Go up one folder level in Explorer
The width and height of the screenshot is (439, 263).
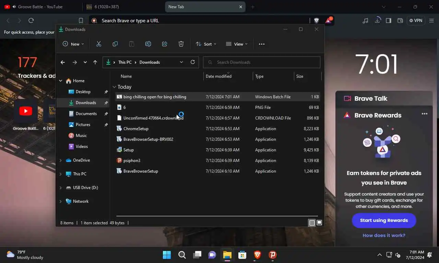[x=95, y=62]
